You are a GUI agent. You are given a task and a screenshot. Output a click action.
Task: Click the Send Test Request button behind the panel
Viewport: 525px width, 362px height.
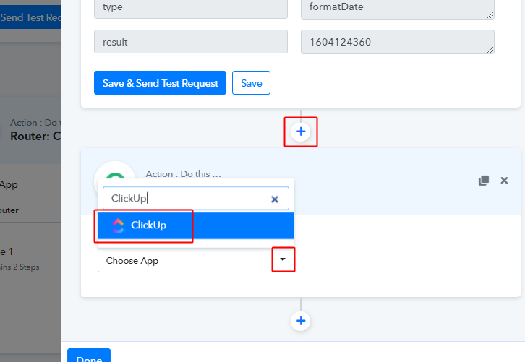point(30,17)
